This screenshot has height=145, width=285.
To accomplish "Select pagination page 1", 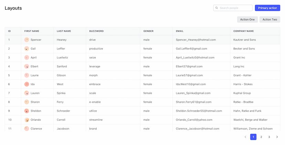I will (253, 137).
